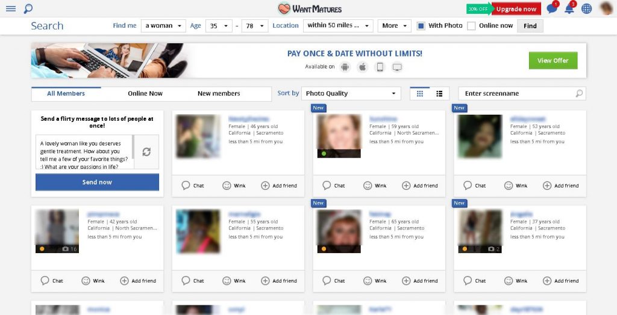Uncheck the With Photo checkbox
This screenshot has height=315, width=617.
421,26
